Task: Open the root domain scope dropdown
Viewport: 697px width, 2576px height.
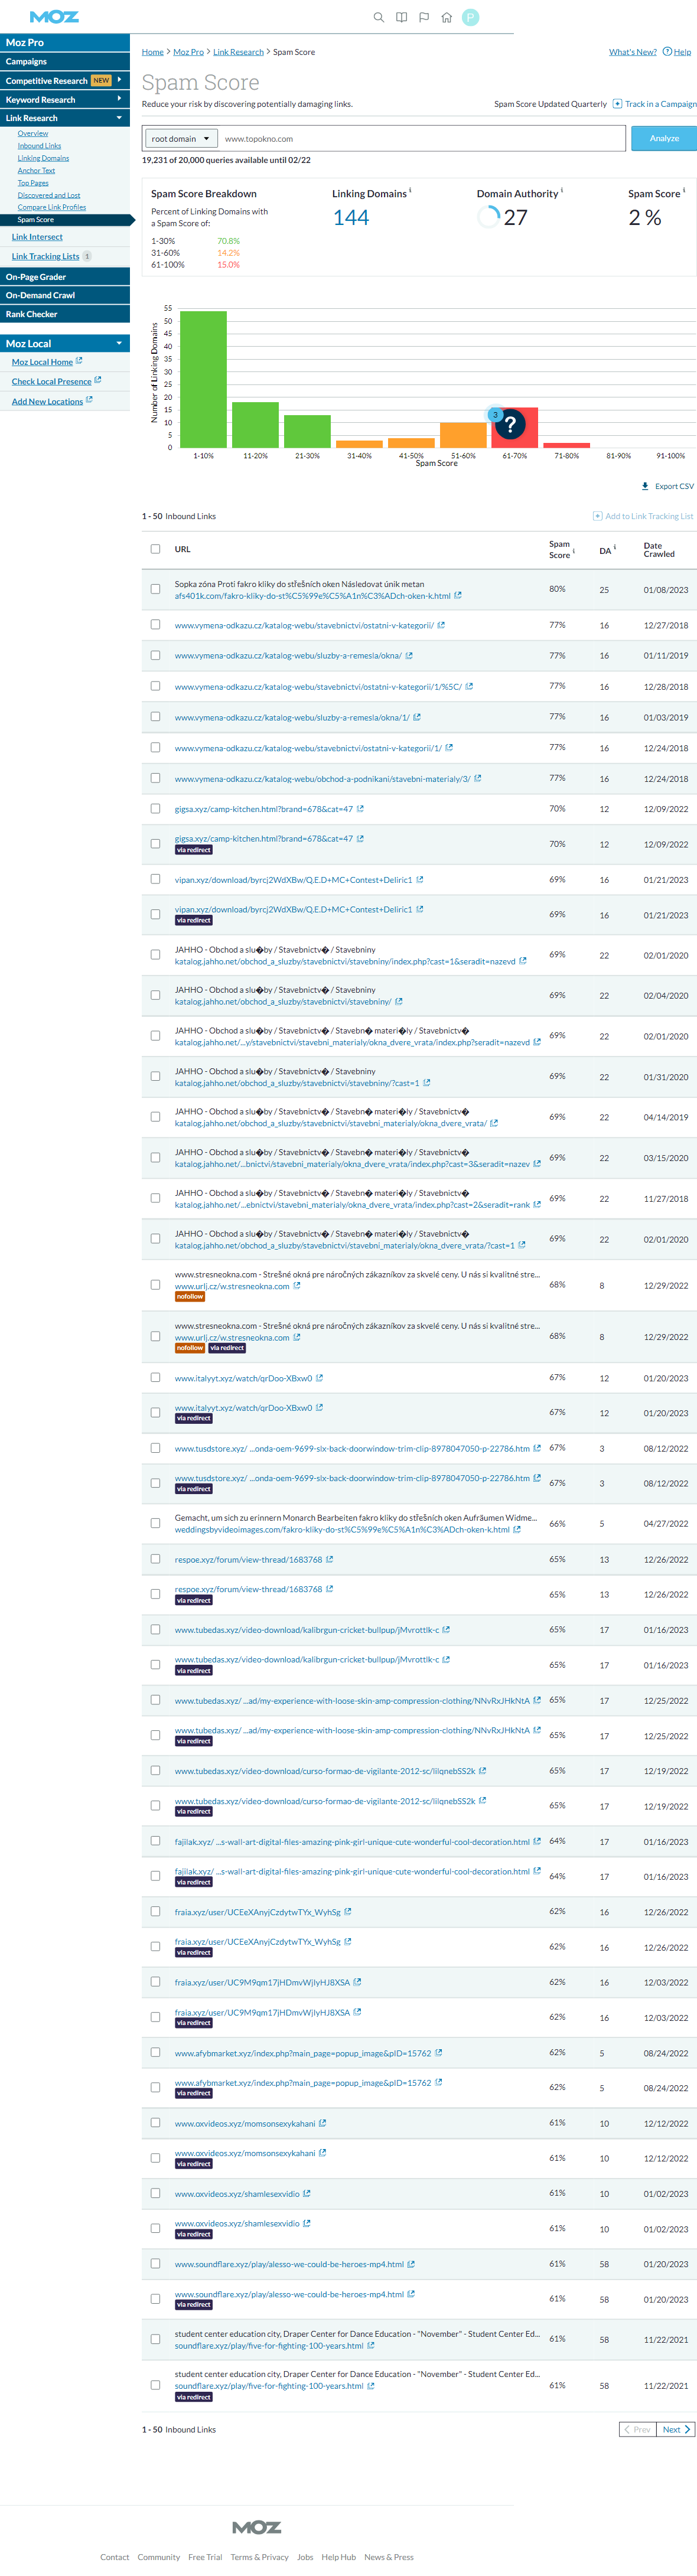Action: tap(181, 139)
